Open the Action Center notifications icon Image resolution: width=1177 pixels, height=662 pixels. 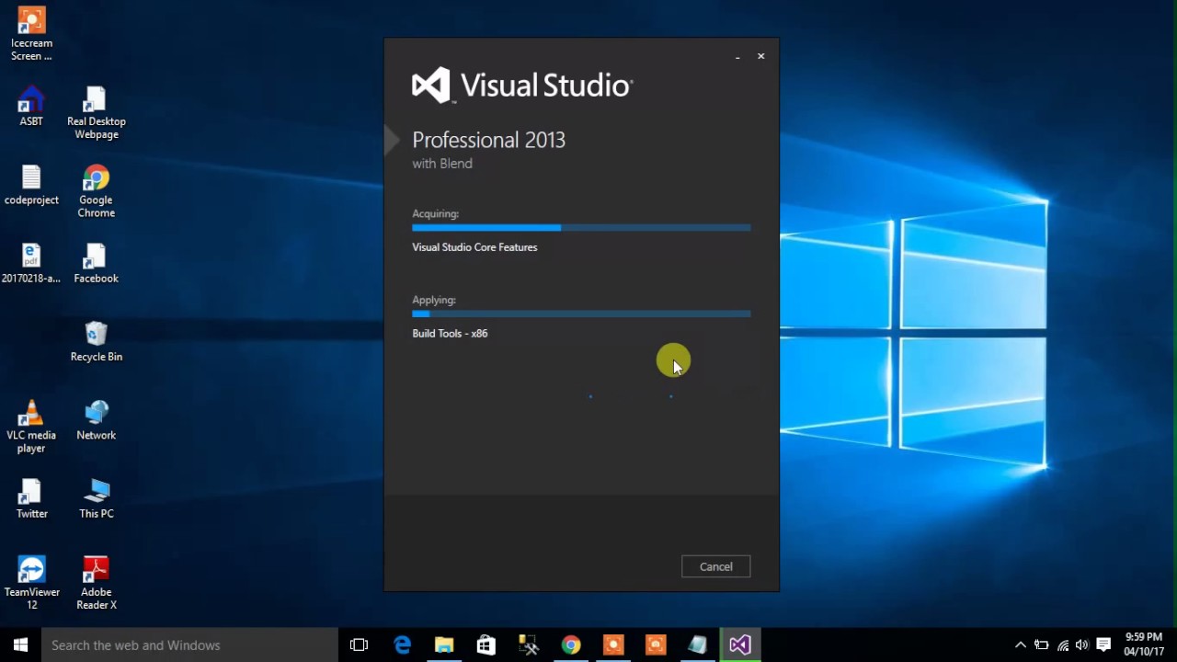tap(1103, 645)
